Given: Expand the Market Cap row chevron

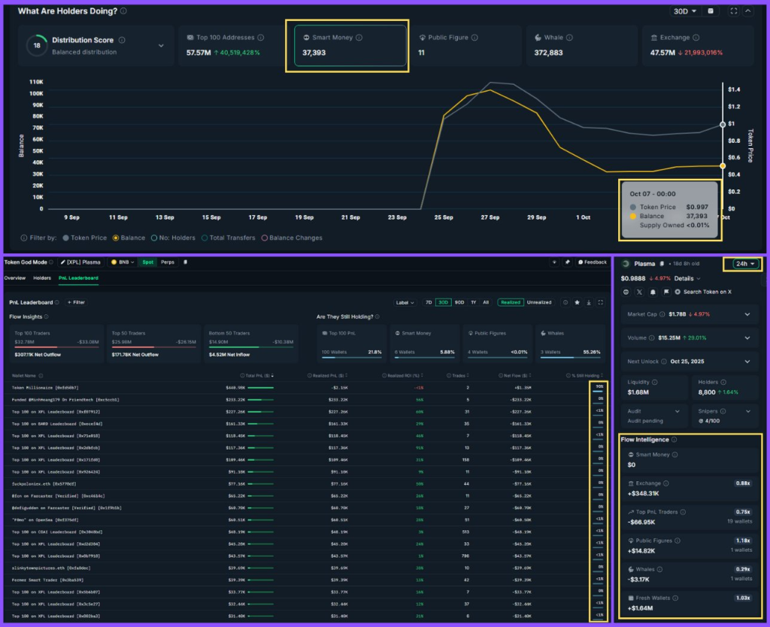Looking at the screenshot, I should point(747,313).
